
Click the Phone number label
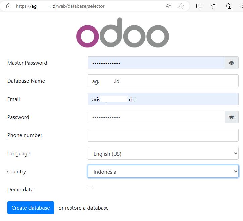tap(25, 135)
